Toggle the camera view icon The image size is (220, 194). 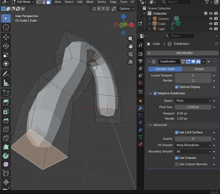(130, 54)
